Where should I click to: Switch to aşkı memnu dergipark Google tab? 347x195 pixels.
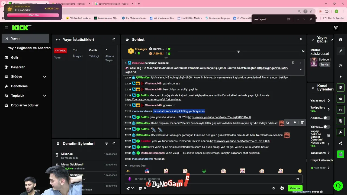click(114, 4)
